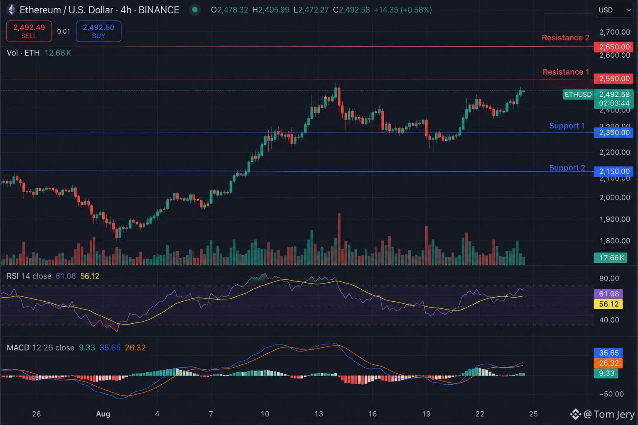This screenshot has height=425, width=638.
Task: Click the green 17.66K volume axis label
Action: click(611, 258)
